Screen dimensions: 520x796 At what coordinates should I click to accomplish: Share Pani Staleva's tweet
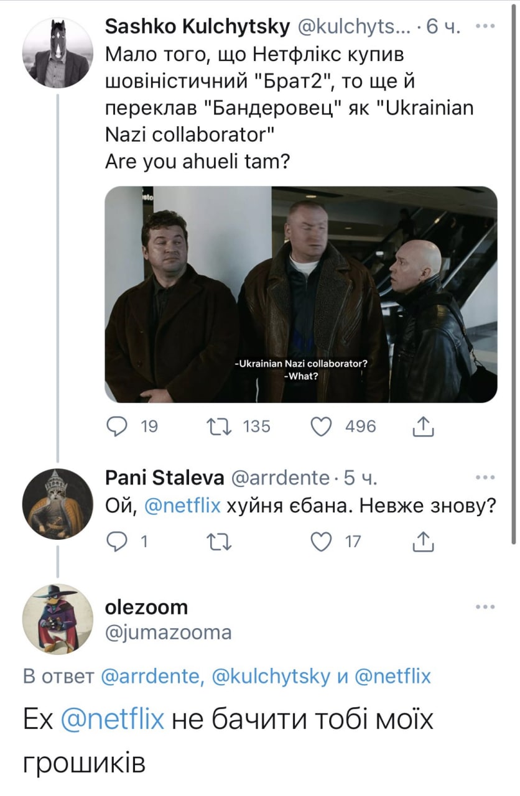pos(422,542)
